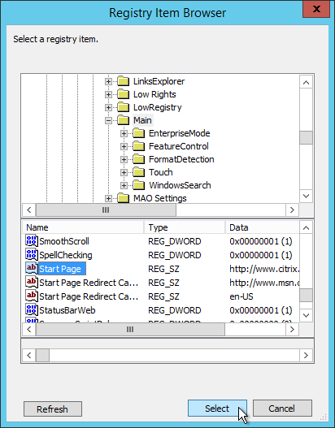Click the MAO Settings folder icon
The height and width of the screenshot is (428, 335).
click(124, 198)
